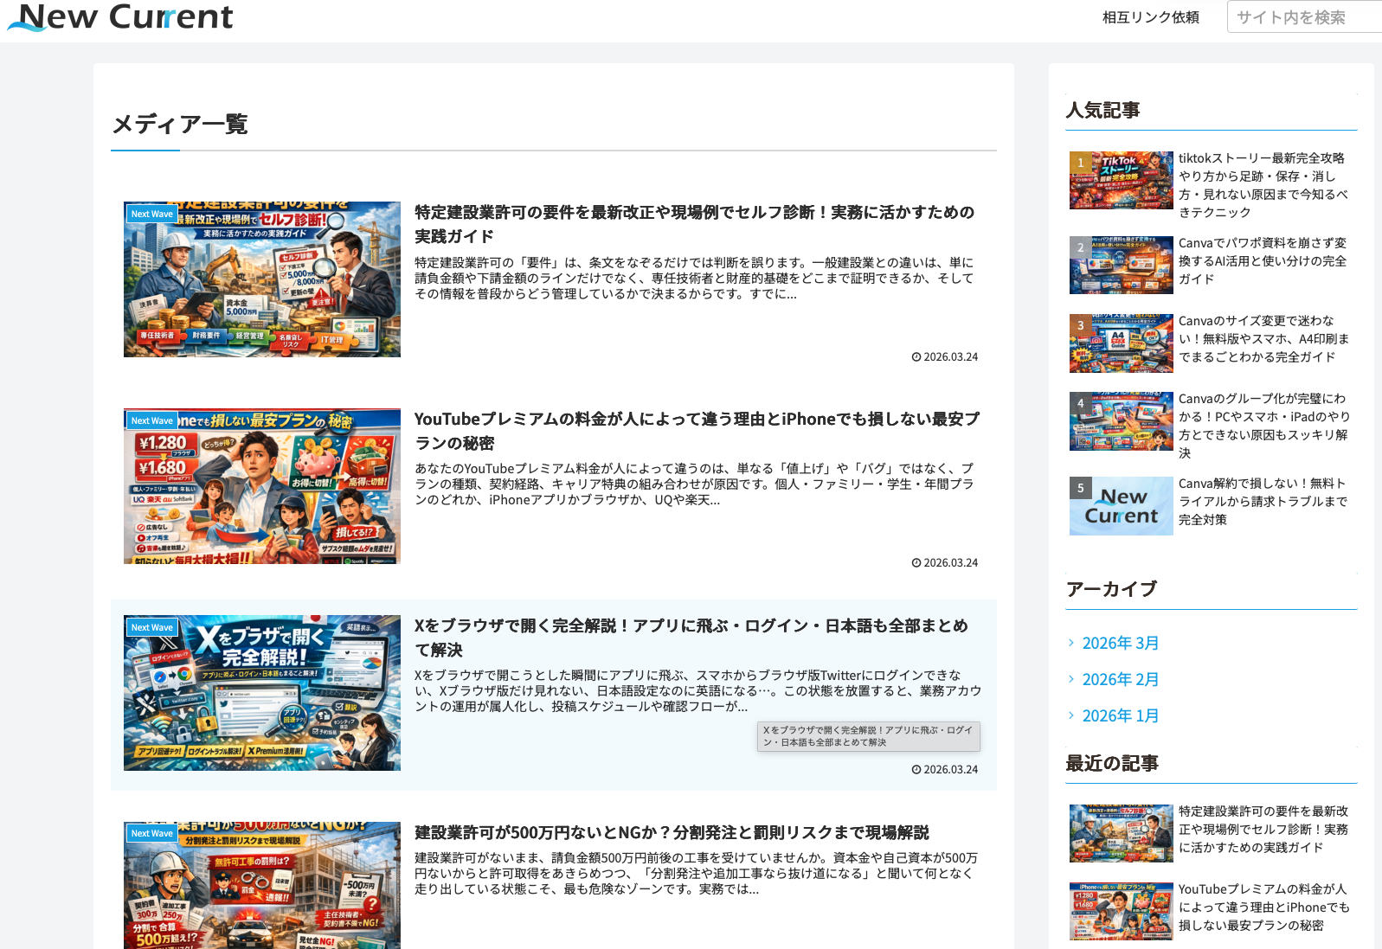Open the Xをブラウザで開く article thumbnail

coord(262,693)
